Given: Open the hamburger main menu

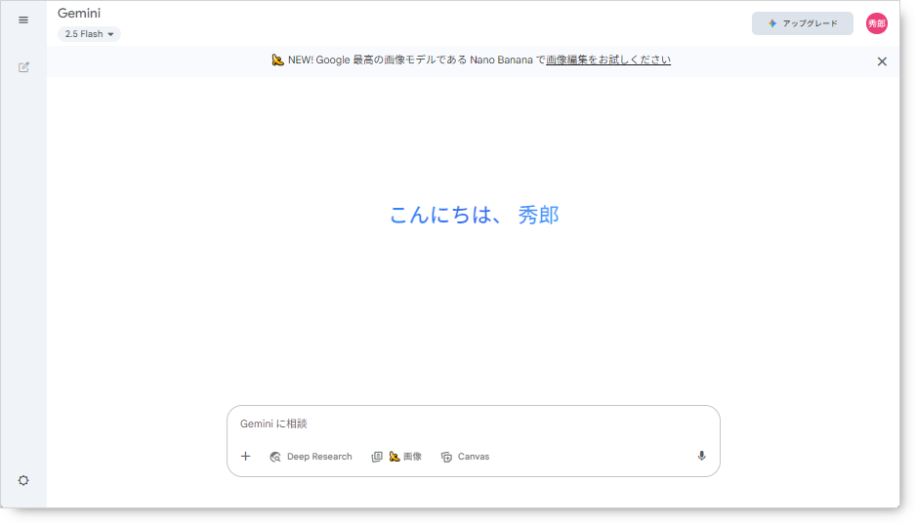Looking at the screenshot, I should click(x=23, y=20).
